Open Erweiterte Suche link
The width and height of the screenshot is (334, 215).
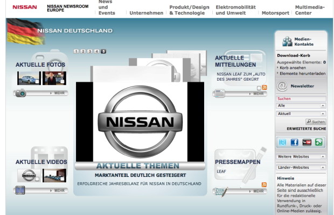coord(307,129)
